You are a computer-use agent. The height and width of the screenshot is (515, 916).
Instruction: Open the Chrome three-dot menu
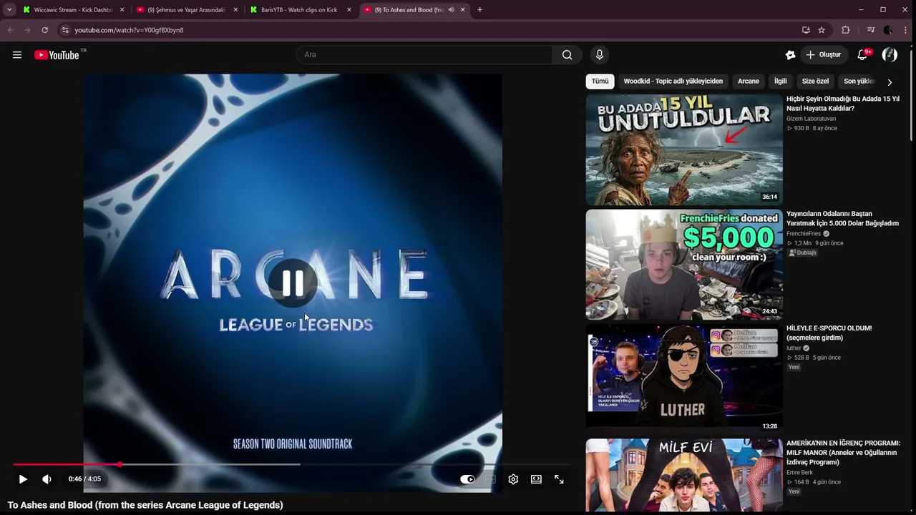click(x=905, y=30)
